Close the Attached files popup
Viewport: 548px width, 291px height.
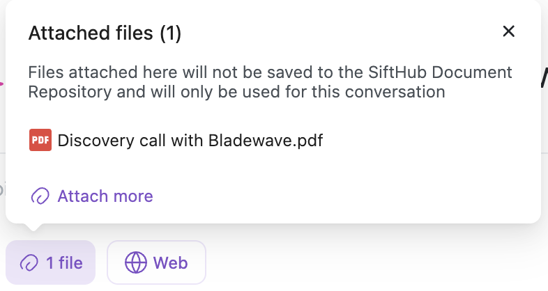coord(508,31)
